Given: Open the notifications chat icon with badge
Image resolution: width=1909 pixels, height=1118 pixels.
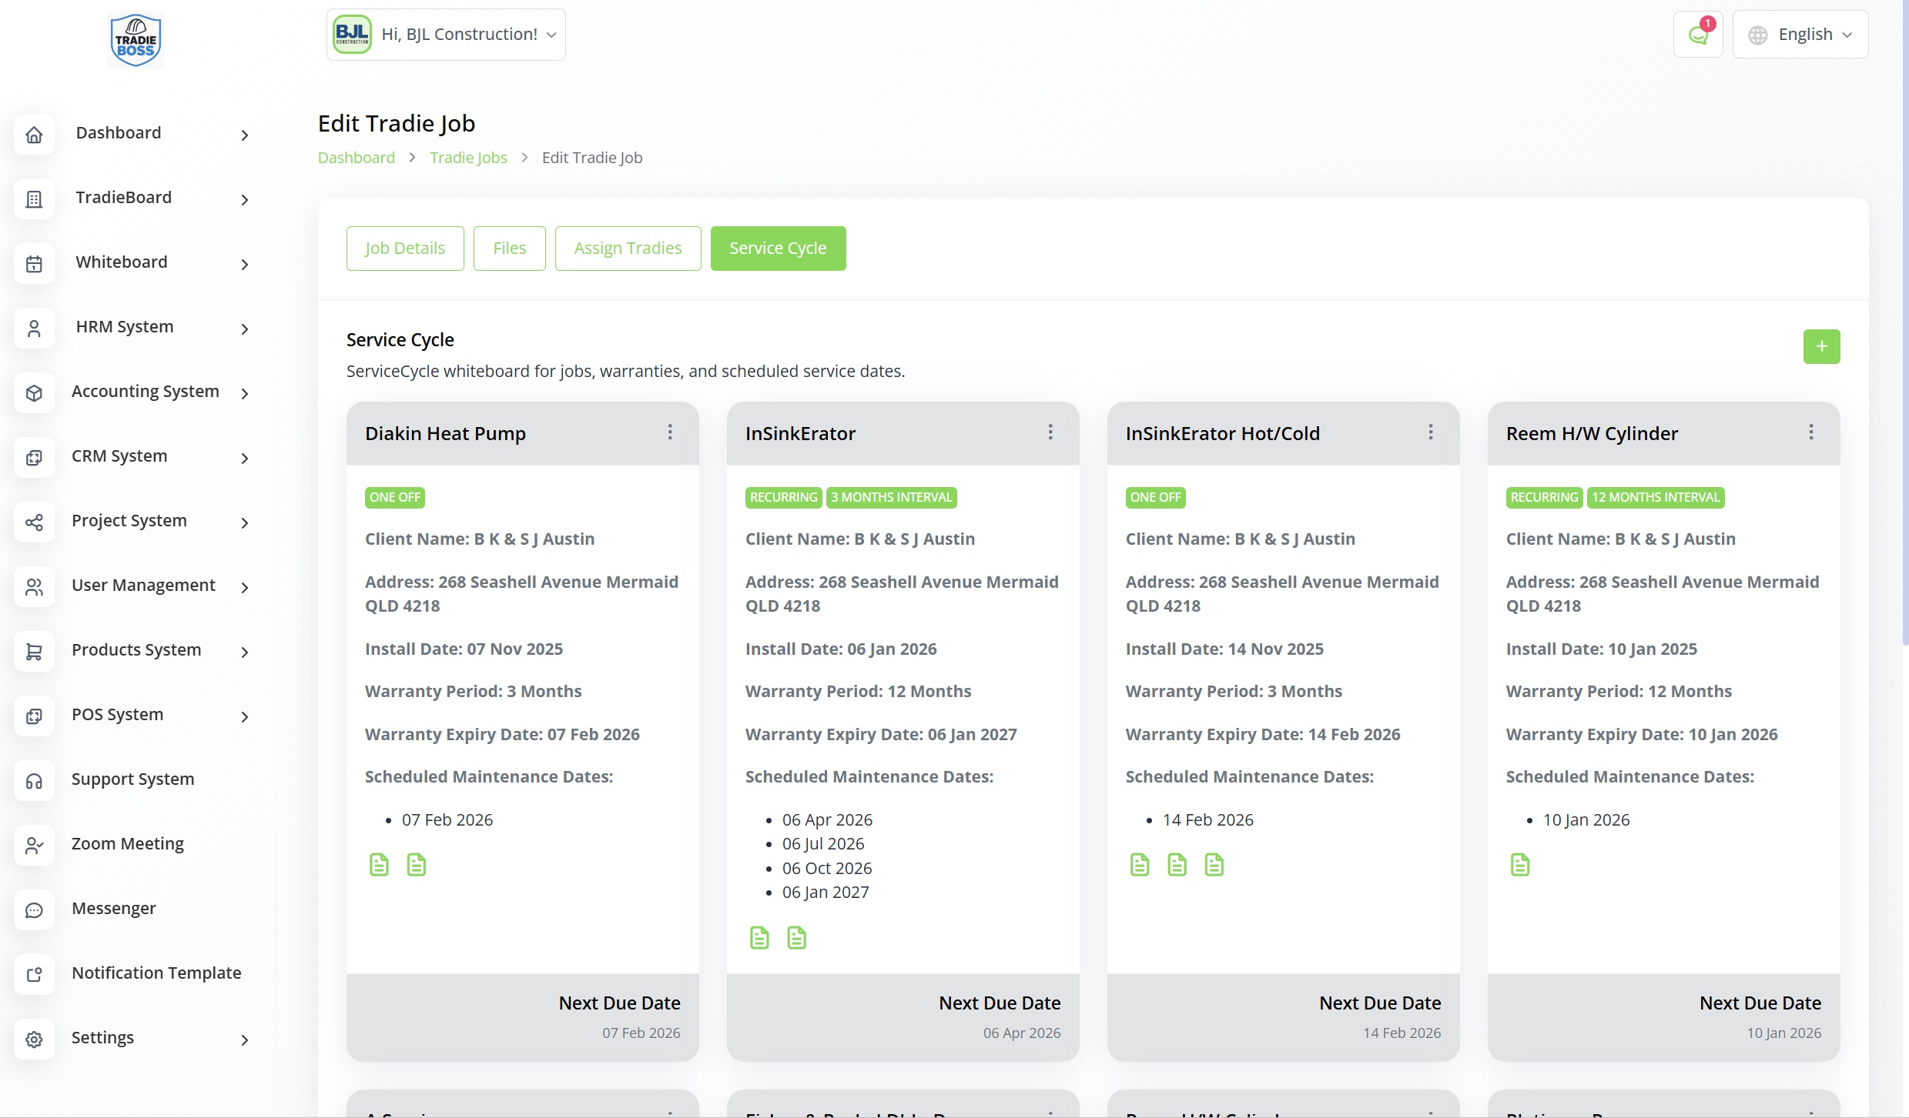Looking at the screenshot, I should coord(1697,35).
